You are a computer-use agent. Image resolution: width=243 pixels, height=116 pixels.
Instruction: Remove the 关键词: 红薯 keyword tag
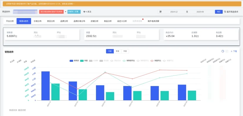[x=80, y=12]
